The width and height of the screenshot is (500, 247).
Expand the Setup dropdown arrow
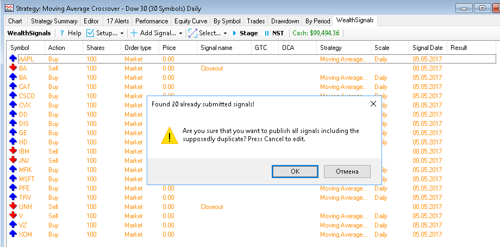(x=122, y=34)
